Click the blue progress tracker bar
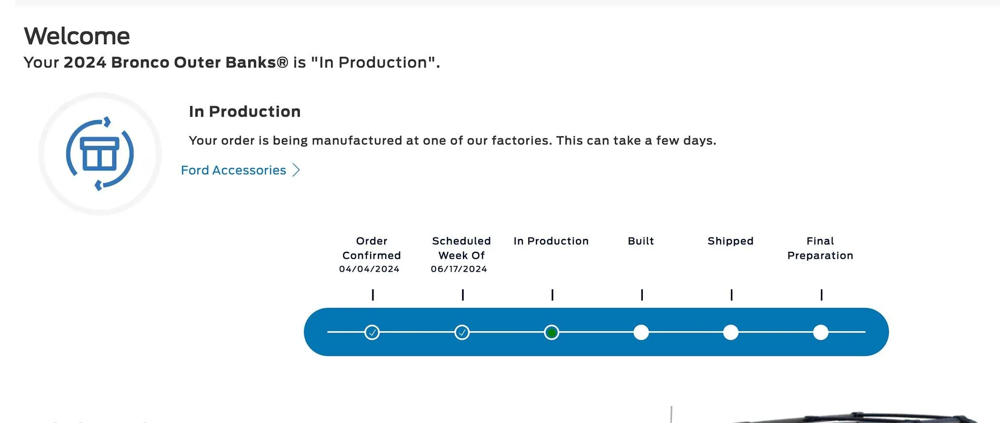Image resolution: width=1000 pixels, height=423 pixels. click(x=596, y=332)
